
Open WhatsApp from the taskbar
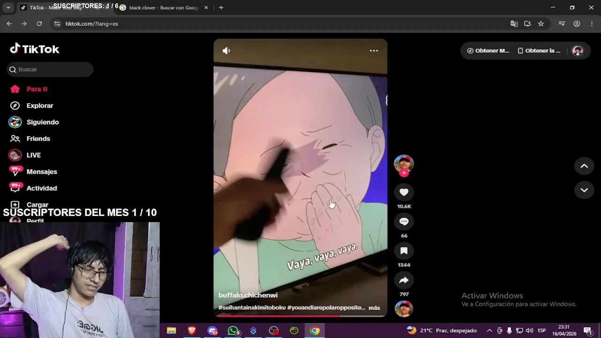233,330
